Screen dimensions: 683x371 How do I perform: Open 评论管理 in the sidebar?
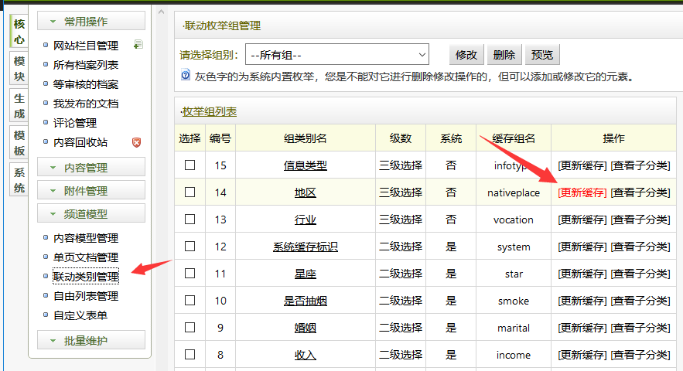pyautogui.click(x=74, y=123)
